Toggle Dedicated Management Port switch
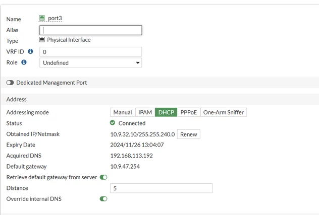This screenshot has height=215, width=319. (10, 83)
